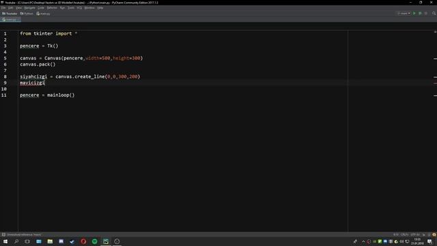
Task: Open the run configuration dropdown
Action: coord(404,14)
